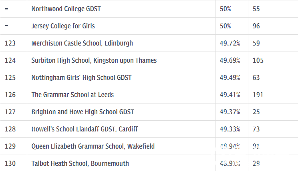
Task: Select the Jersey College for Girls row
Action: (x=149, y=26)
